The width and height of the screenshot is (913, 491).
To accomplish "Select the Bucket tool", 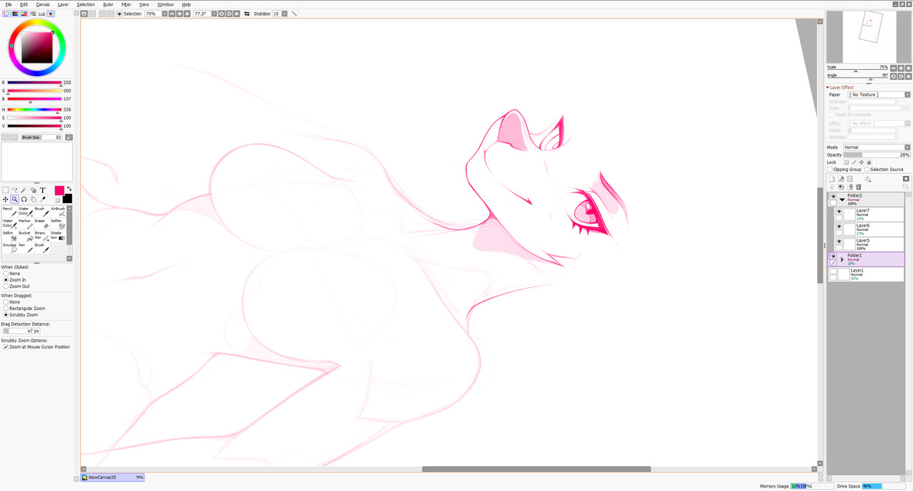I will pos(25,235).
